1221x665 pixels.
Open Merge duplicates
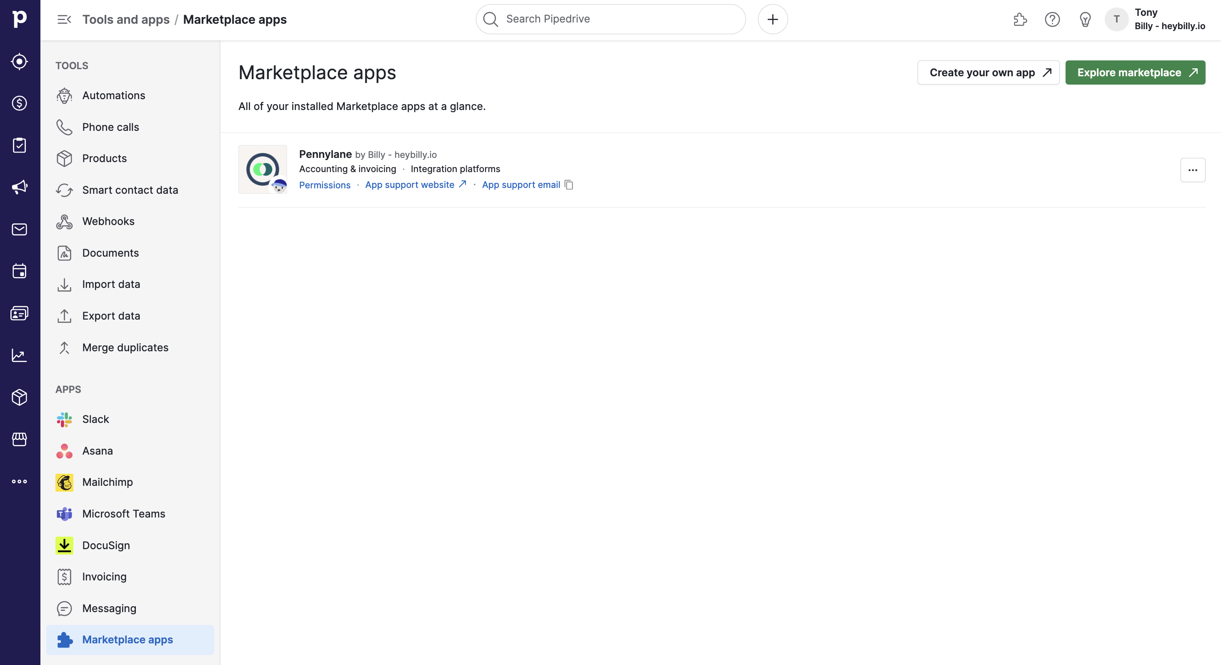[130, 347]
